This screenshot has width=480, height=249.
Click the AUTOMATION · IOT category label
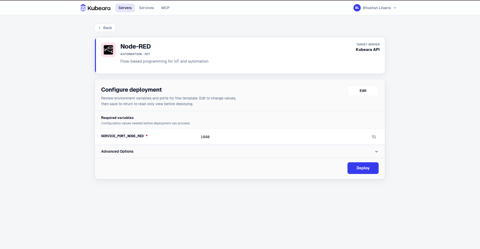tap(135, 54)
